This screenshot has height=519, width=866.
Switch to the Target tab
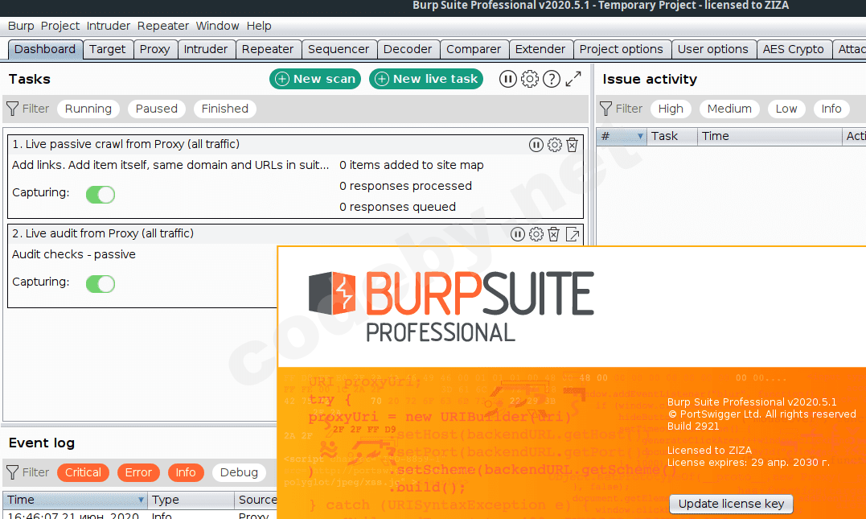[x=108, y=49]
